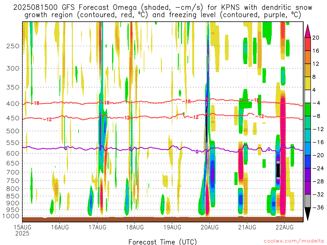Screen dimensions: 327x245
Task: Click the 650 pressure level label
Action: (x=13, y=163)
